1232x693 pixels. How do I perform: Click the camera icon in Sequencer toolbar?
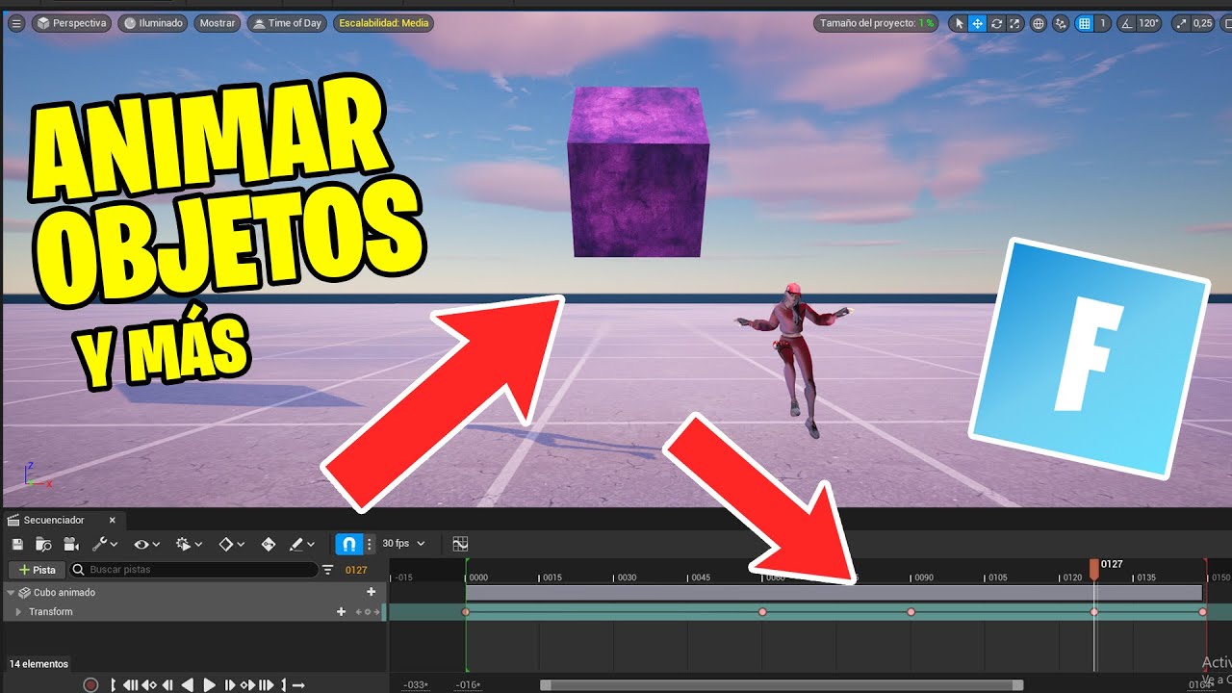(70, 545)
